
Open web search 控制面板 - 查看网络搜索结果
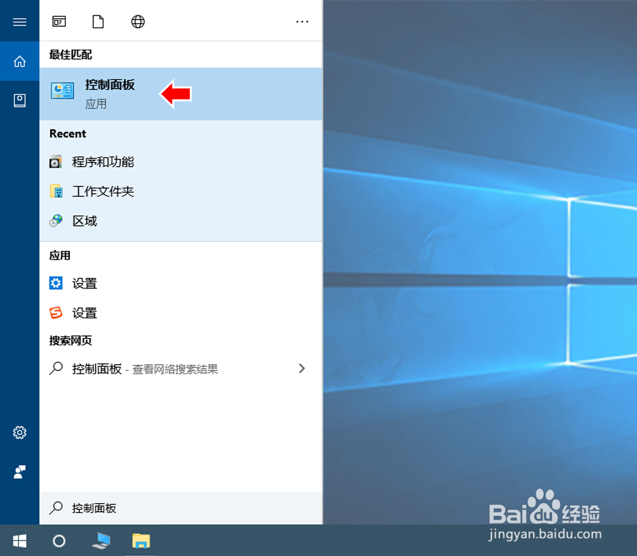181,369
